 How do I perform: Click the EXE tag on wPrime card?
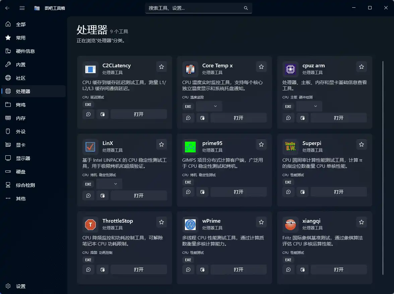tap(188, 260)
